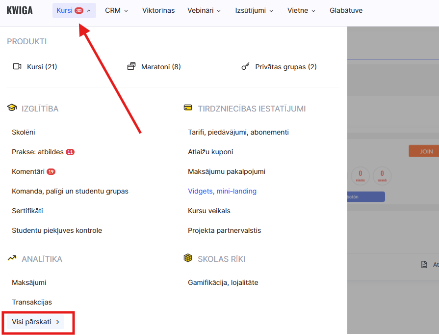Click the Visi pārskati button

point(36,322)
